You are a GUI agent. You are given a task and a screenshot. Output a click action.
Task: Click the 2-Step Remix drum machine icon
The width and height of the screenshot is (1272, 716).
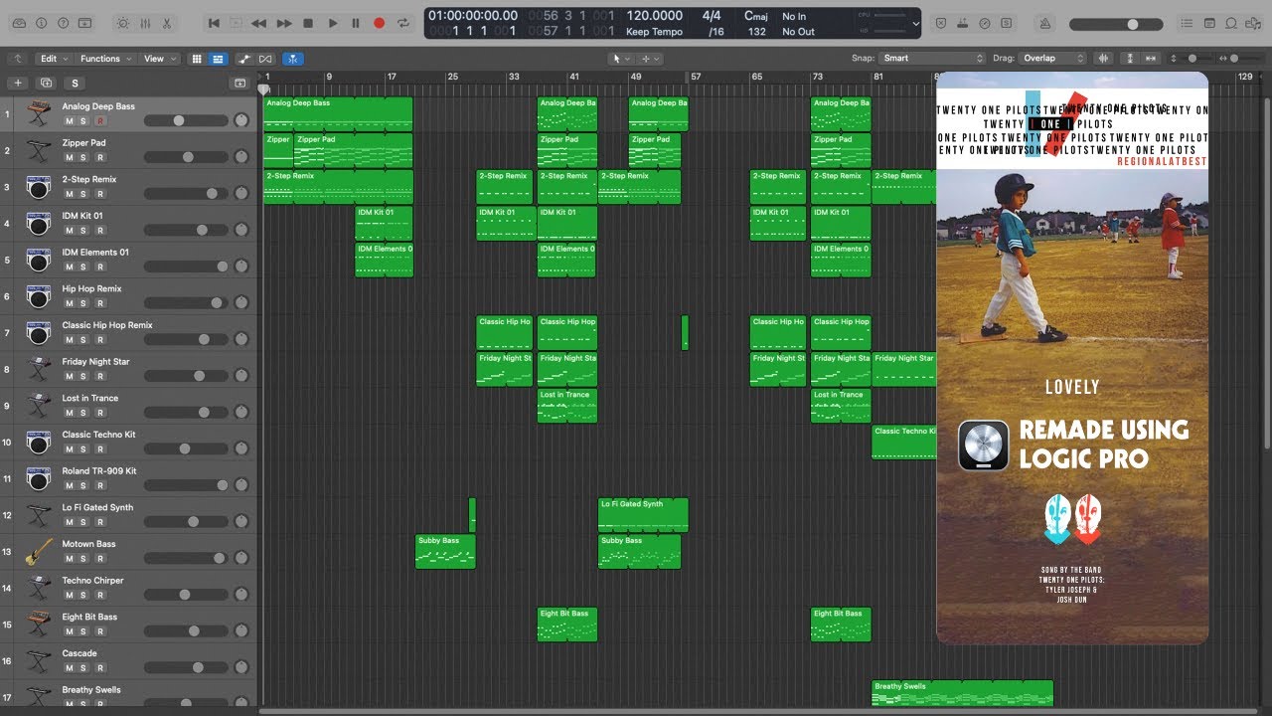coord(39,187)
